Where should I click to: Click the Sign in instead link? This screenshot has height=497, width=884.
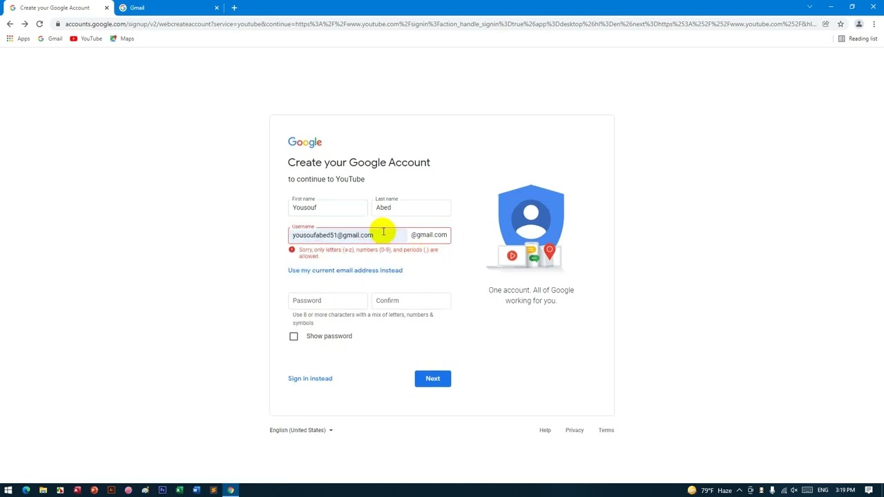tap(309, 378)
